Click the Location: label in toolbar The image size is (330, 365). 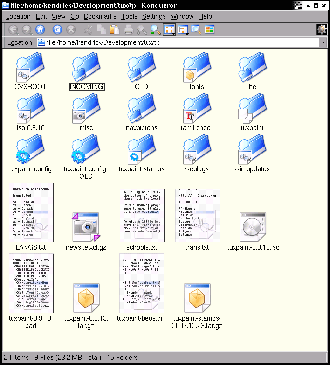tap(21, 42)
